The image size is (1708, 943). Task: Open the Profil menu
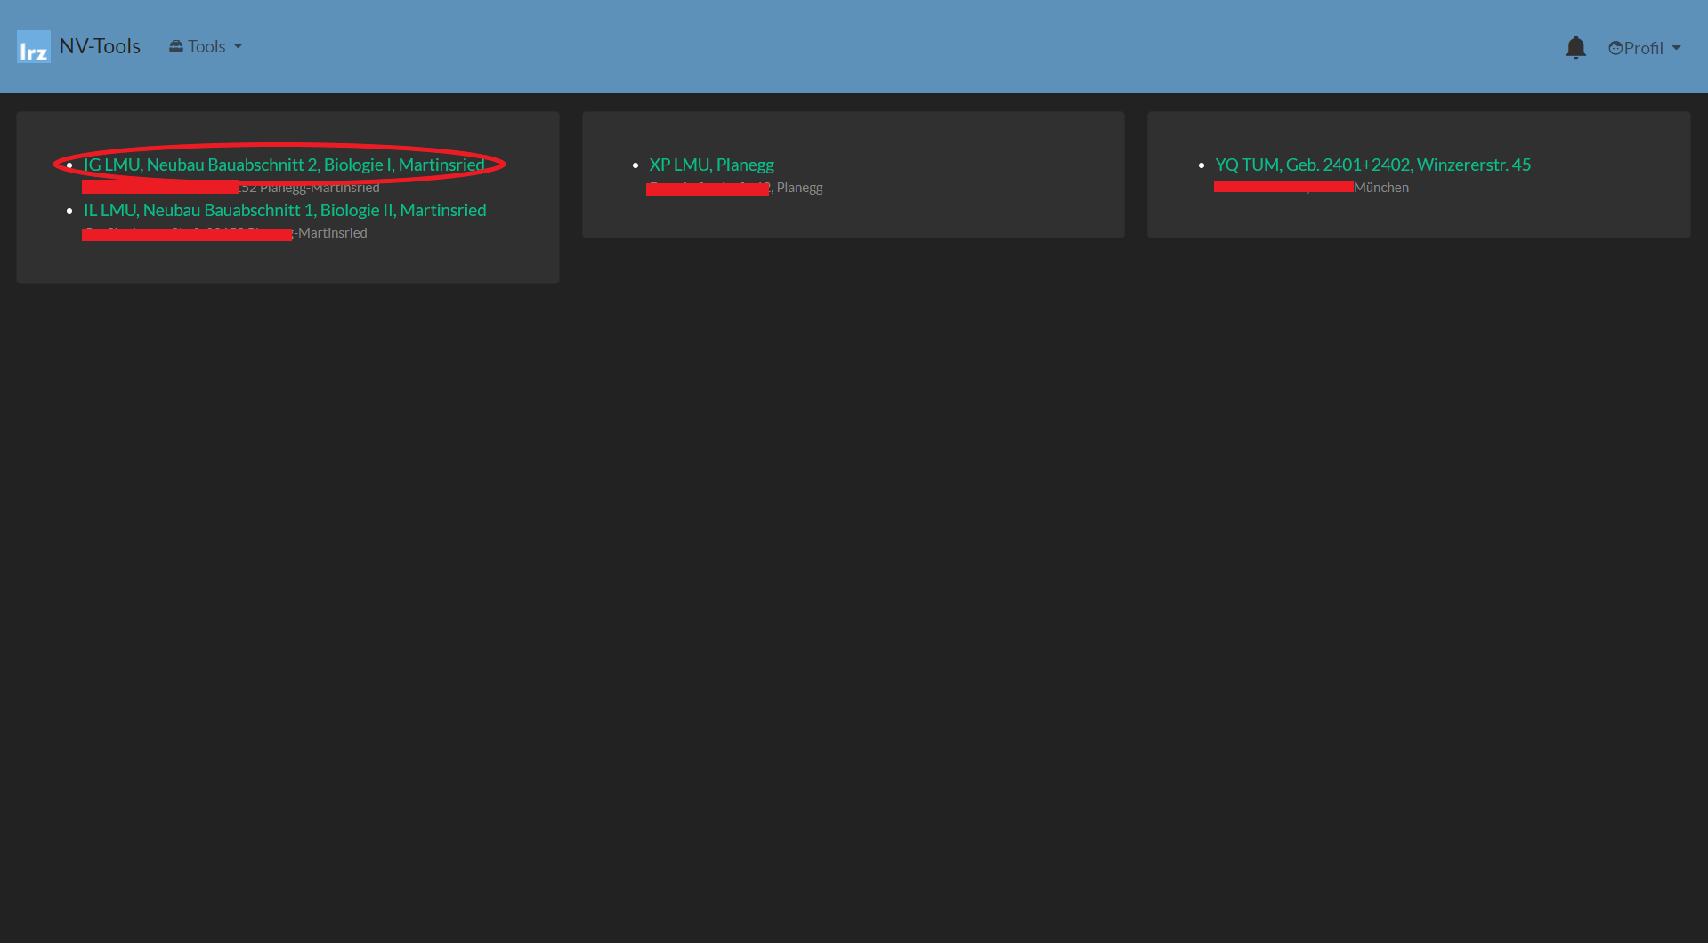tap(1643, 48)
